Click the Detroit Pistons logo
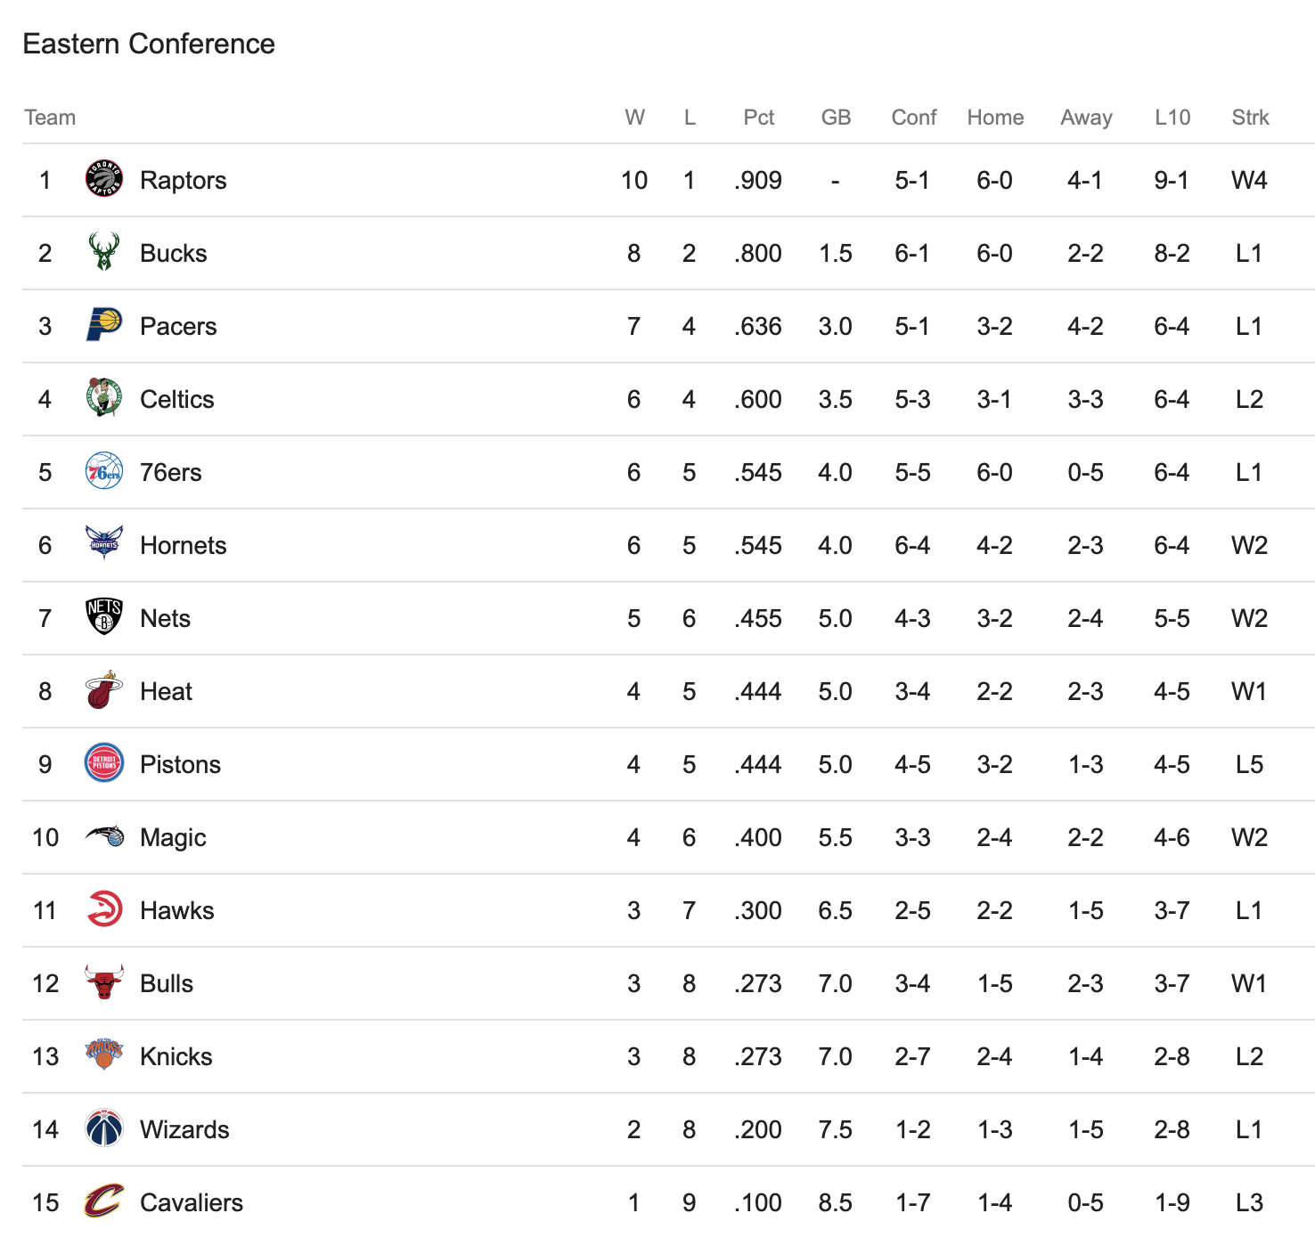The width and height of the screenshot is (1315, 1254). click(103, 763)
